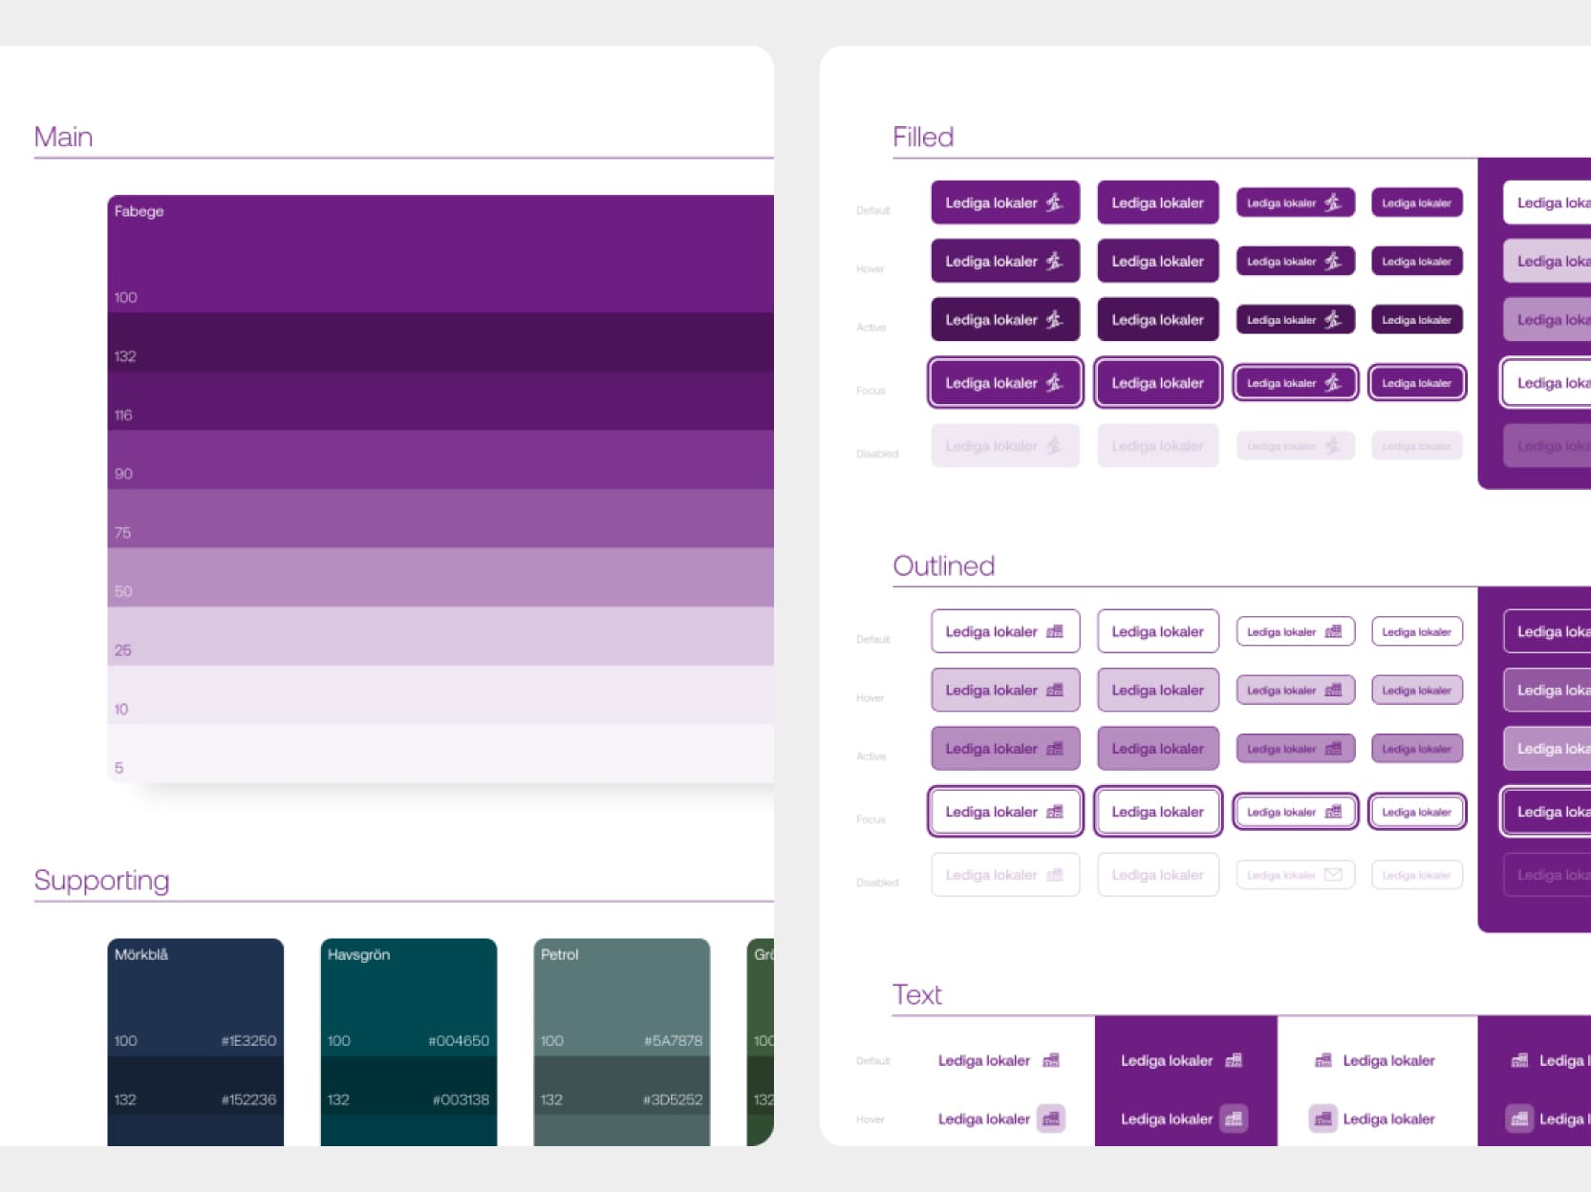
Task: Click small outlined Active button without icon
Action: pos(1417,749)
